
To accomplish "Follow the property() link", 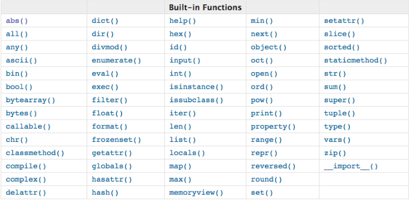I will click(x=273, y=127).
